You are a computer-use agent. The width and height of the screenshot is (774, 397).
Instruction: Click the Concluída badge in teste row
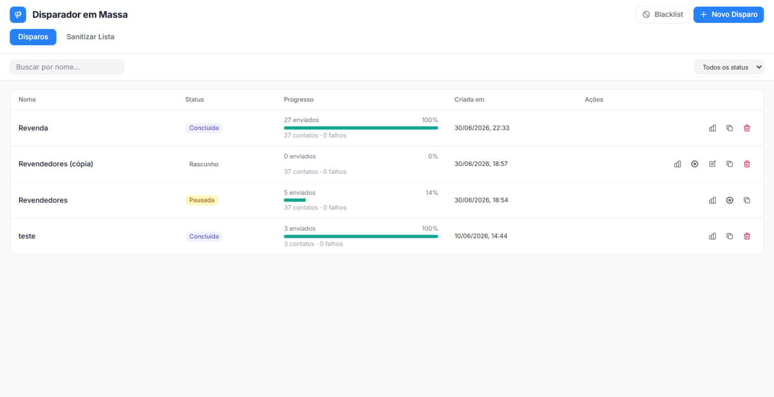[x=204, y=236]
